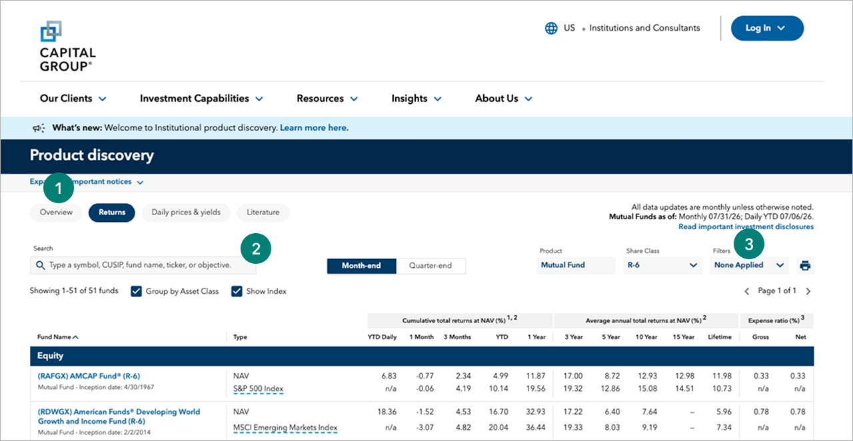
Task: Open the Developing World Growth and Income Fund link
Action: (x=119, y=416)
